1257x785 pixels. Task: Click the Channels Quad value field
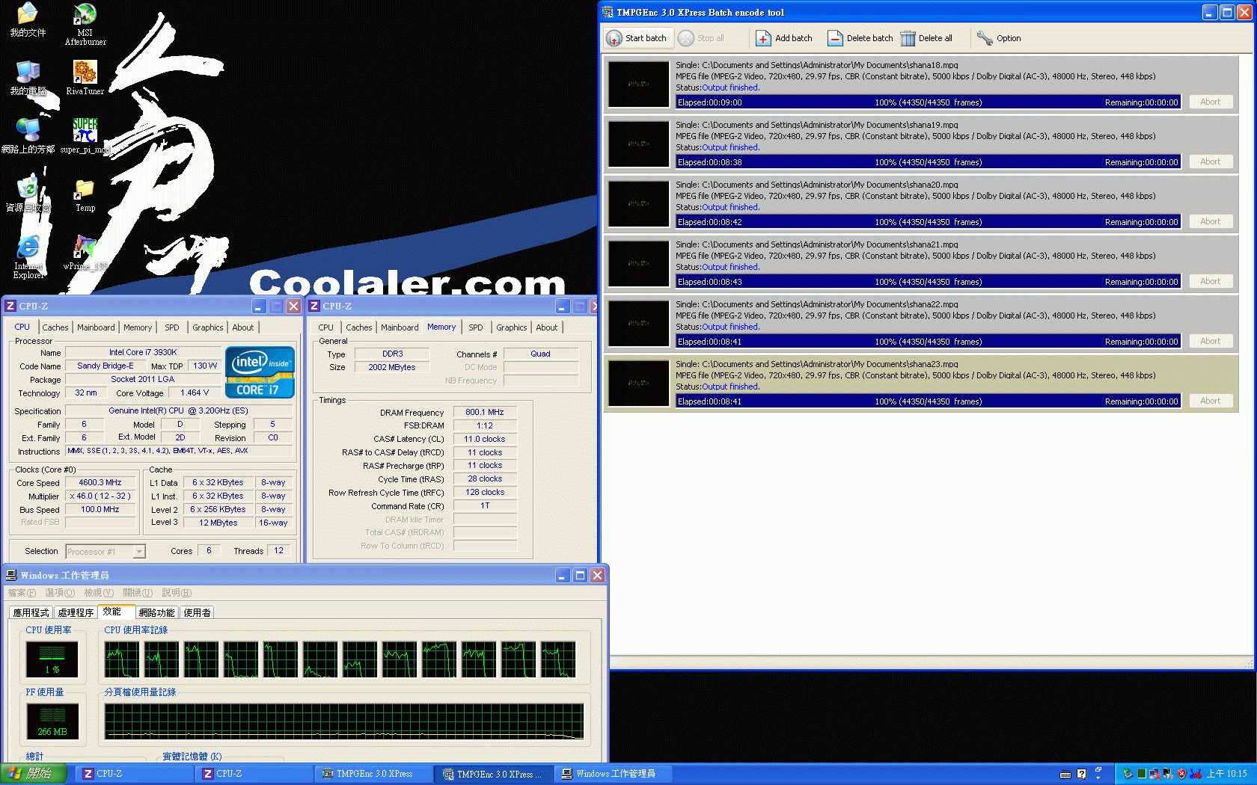tap(540, 354)
